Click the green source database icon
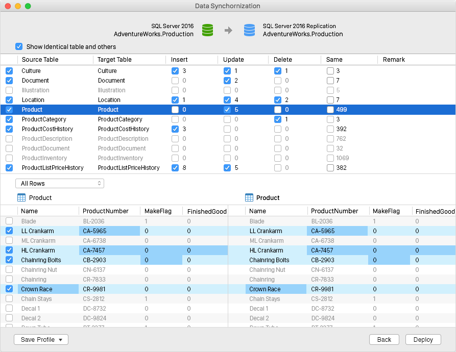Viewport: 456px width, 352px height. coord(207,30)
